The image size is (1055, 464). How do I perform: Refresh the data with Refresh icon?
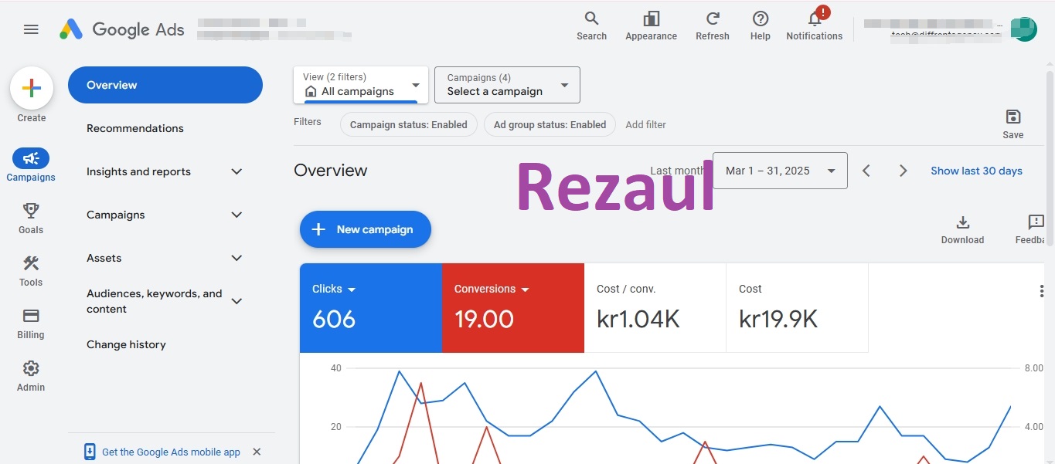713,19
